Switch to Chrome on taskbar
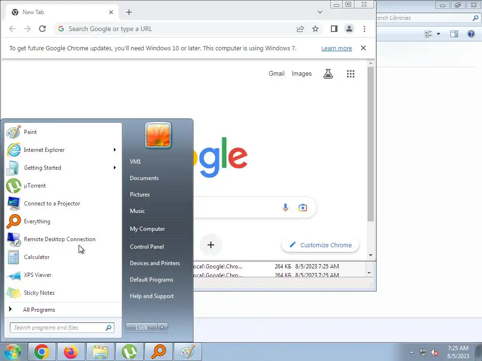Screen dimensions: 482x361 [42, 352]
